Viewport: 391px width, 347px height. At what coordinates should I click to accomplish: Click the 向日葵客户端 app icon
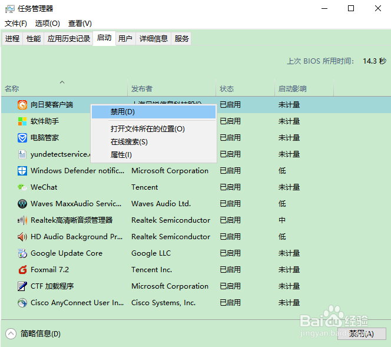coord(22,105)
